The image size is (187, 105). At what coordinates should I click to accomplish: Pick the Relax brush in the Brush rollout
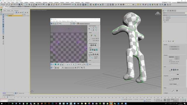95,36
